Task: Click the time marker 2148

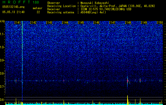Action: (x=128, y=23)
